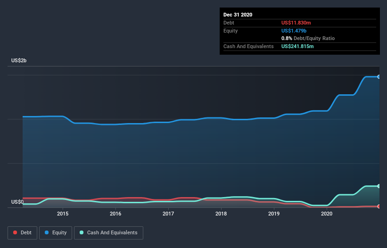The height and width of the screenshot is (248, 387).
Task: Select the Cash And Equivalents endpoint marker
Action: 379,186
